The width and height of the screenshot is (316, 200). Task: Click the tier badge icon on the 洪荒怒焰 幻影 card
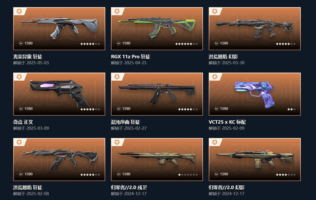(x=215, y=11)
